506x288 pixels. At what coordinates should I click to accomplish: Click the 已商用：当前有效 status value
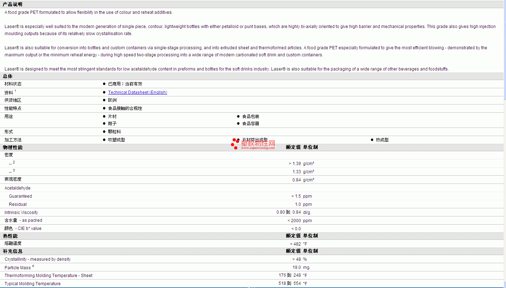[x=125, y=84]
